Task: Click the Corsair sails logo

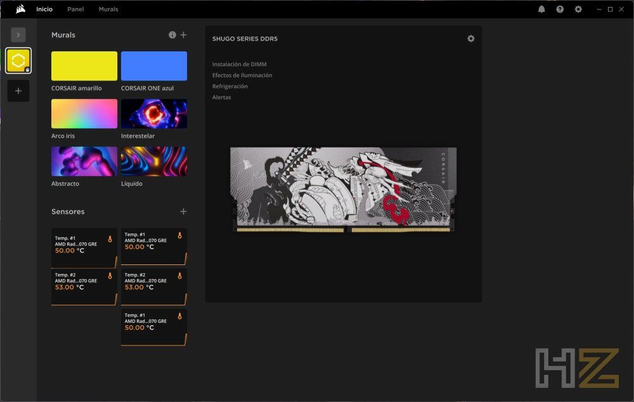Action: [x=20, y=9]
